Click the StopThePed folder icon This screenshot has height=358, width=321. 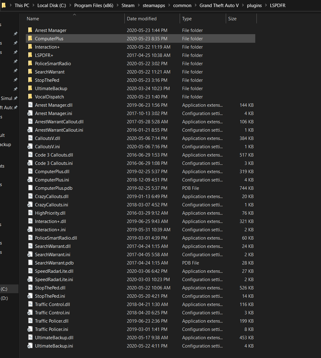30,80
